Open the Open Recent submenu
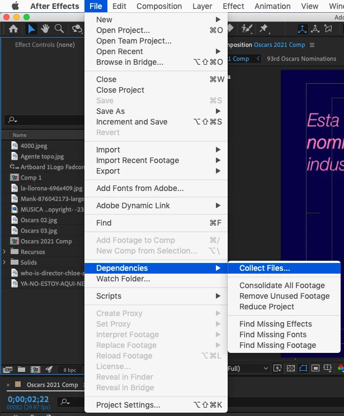 tap(156, 51)
